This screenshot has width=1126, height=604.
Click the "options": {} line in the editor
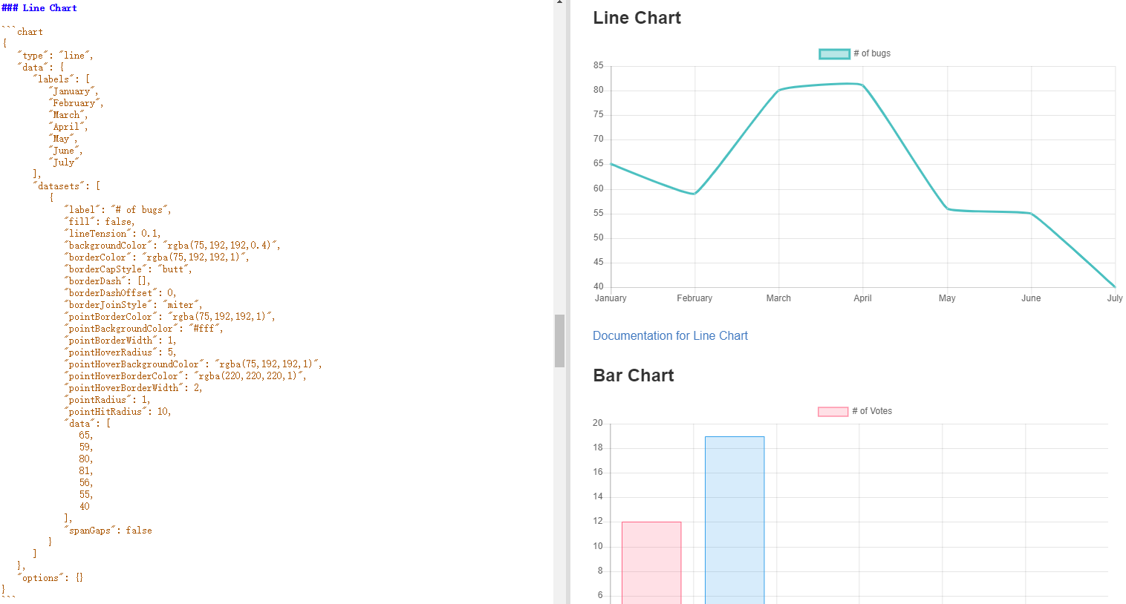[51, 578]
